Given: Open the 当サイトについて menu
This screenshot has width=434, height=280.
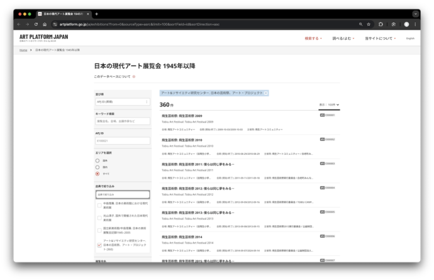Looking at the screenshot, I should [380, 38].
